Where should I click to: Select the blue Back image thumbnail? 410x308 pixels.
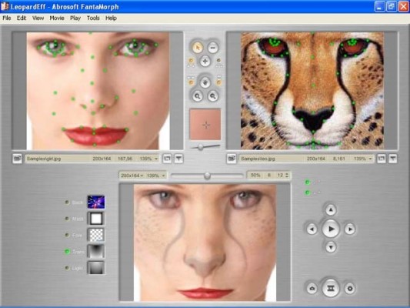[96, 202]
